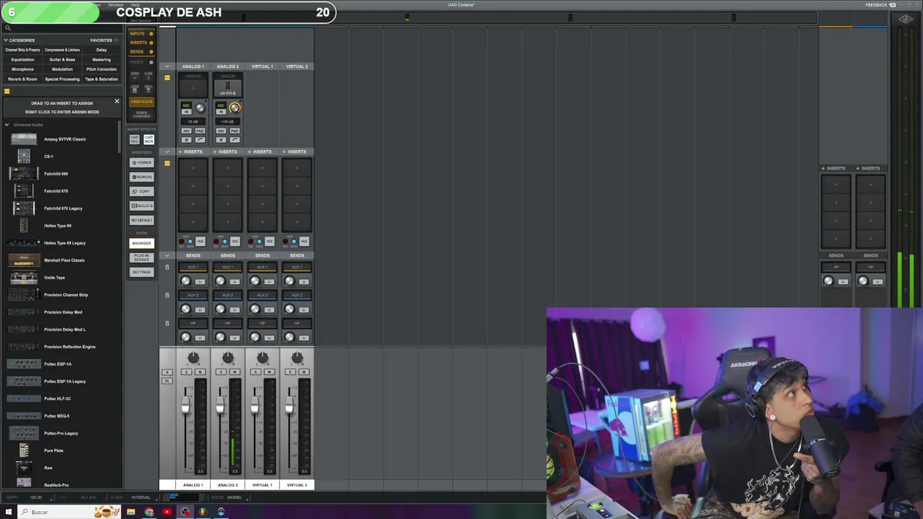923x519 pixels.
Task: Select the Marshall Plexi Classic plug-in icon
Action: click(23, 260)
